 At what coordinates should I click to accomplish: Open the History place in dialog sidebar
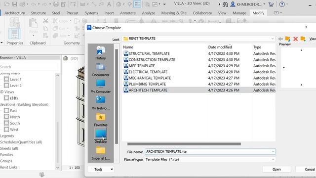click(x=101, y=53)
